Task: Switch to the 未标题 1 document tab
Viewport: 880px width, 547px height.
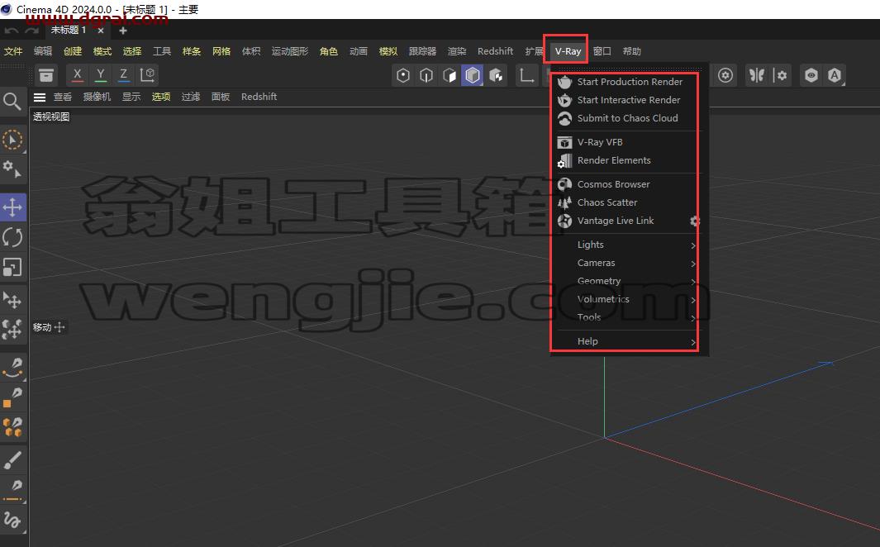Action: (x=69, y=31)
